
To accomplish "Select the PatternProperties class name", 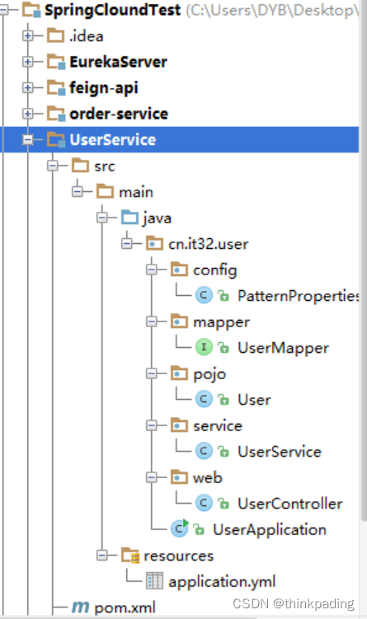I will click(299, 296).
